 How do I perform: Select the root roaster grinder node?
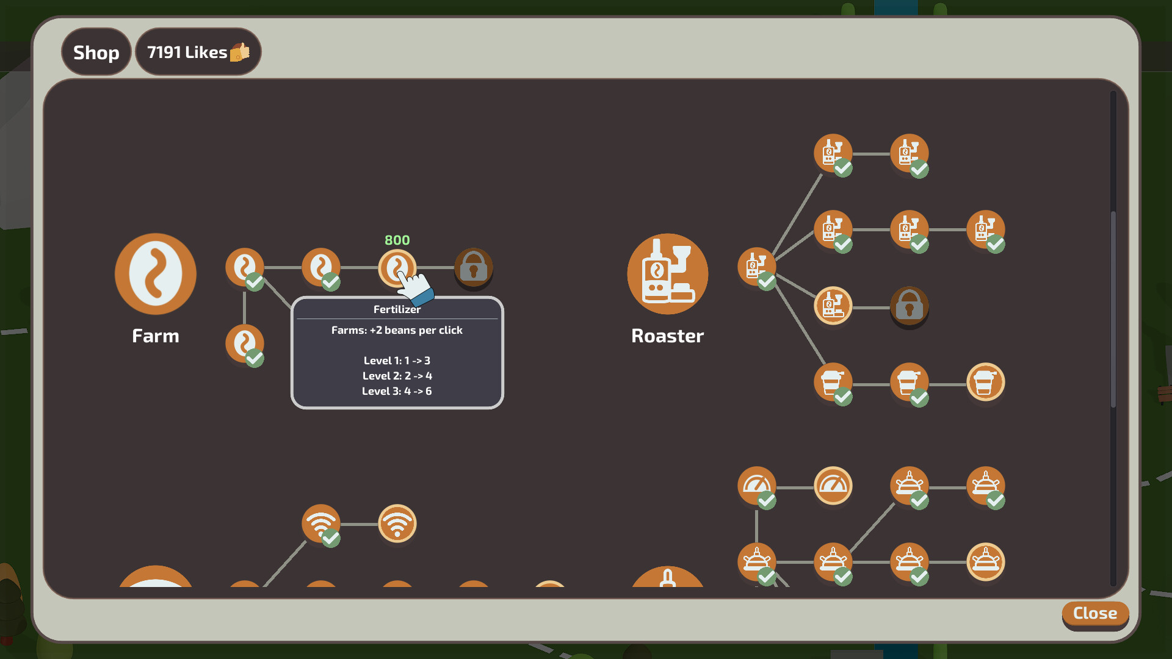click(x=758, y=267)
